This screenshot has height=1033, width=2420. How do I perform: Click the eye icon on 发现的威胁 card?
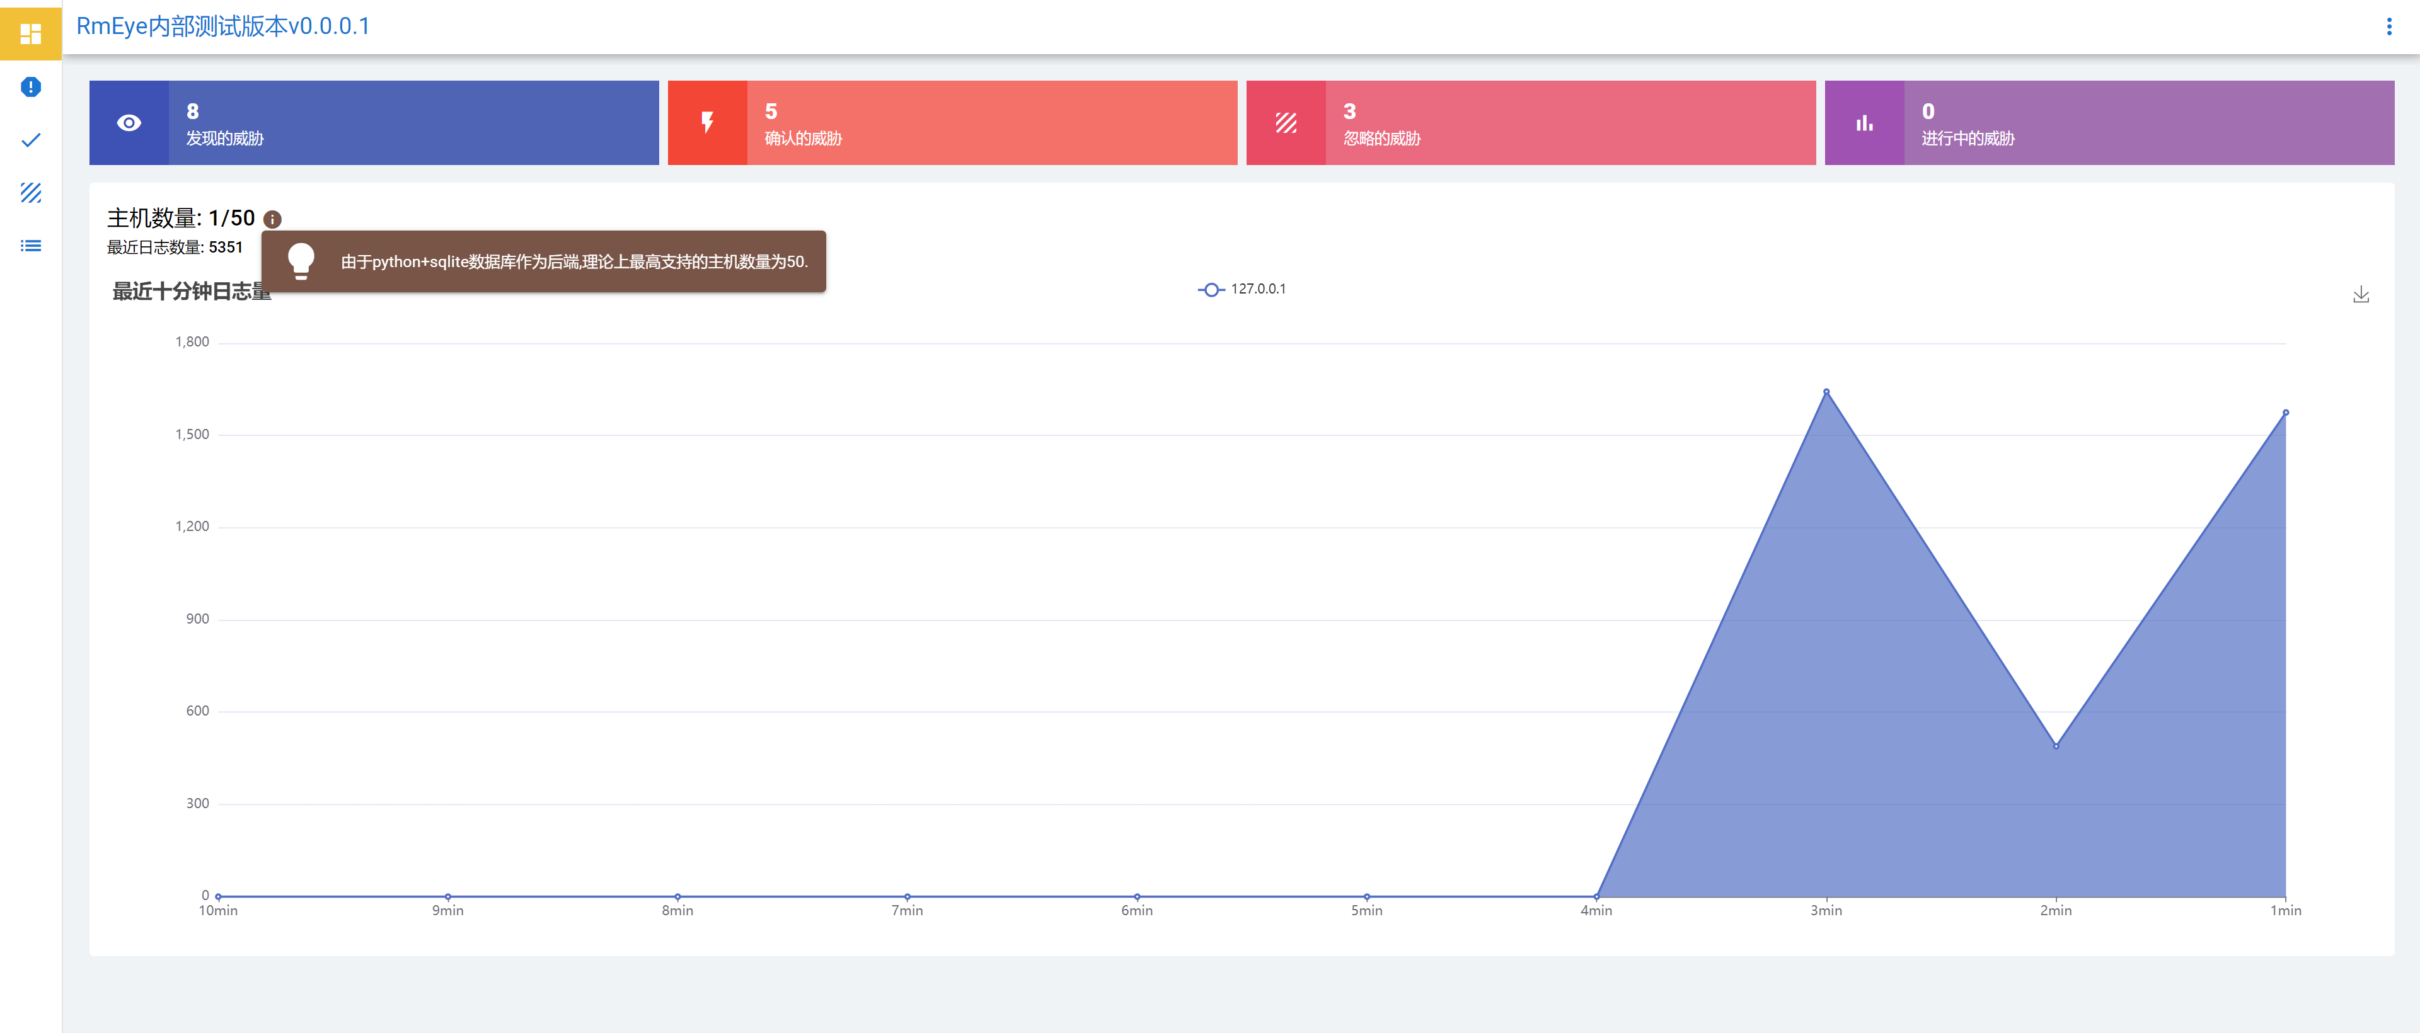[x=129, y=123]
